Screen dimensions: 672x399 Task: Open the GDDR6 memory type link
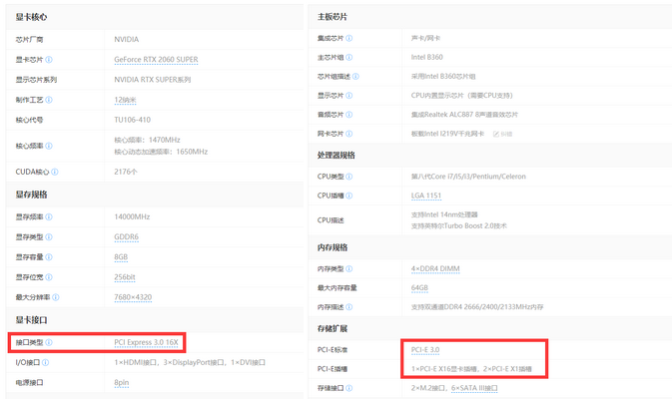[127, 236]
